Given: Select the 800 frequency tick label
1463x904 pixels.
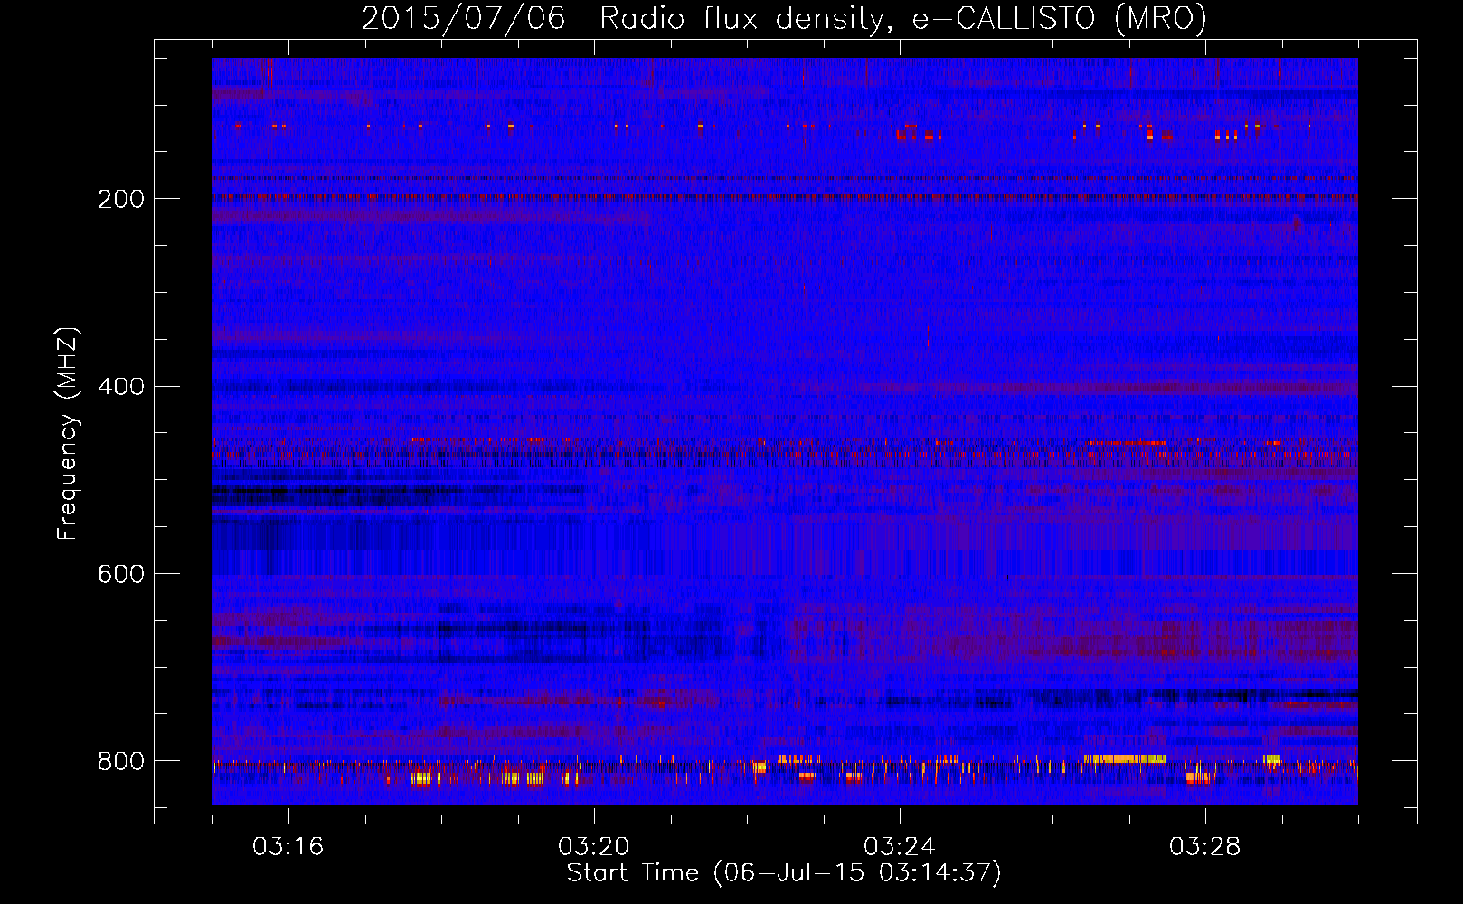Looking at the screenshot, I should point(121,761).
